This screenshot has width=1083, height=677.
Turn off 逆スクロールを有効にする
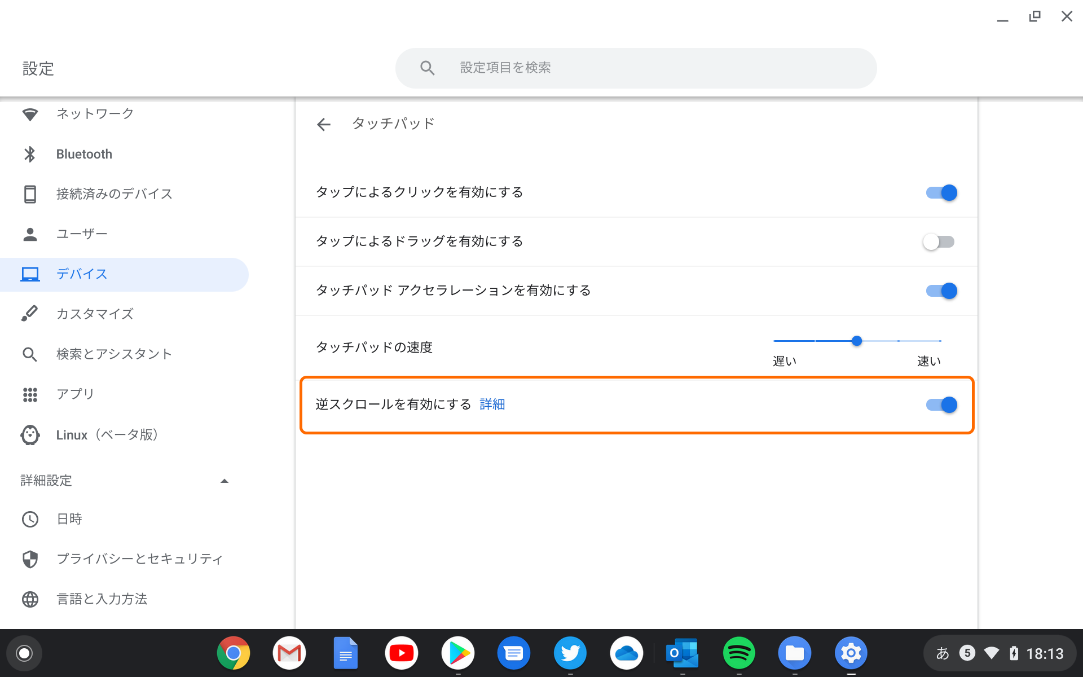pos(941,405)
